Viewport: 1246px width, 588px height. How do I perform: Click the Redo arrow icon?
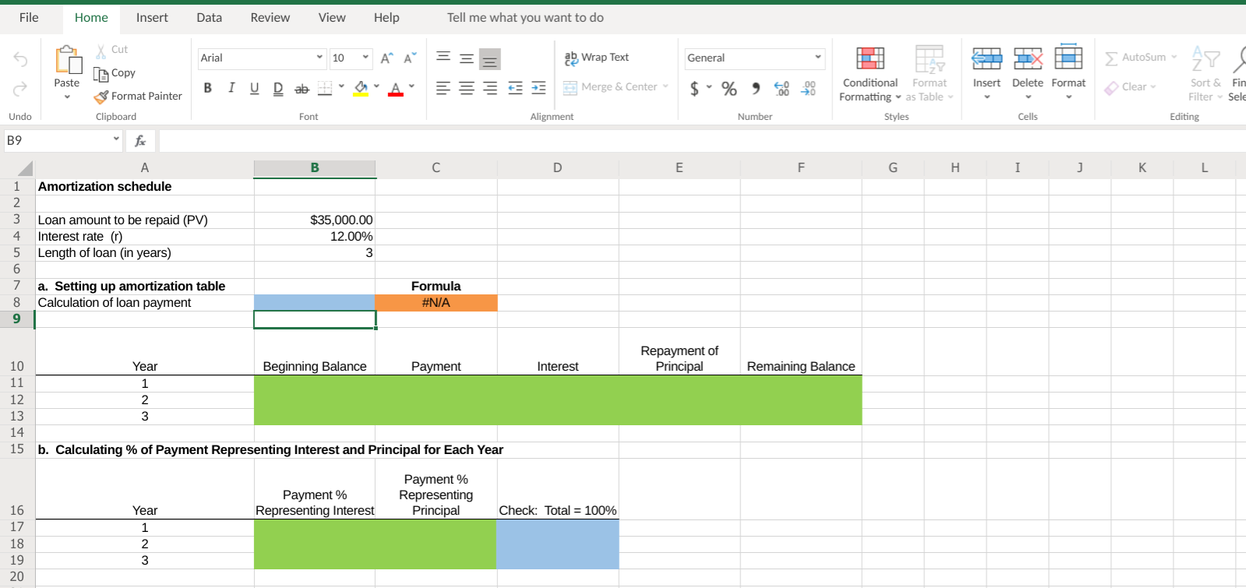coord(21,89)
